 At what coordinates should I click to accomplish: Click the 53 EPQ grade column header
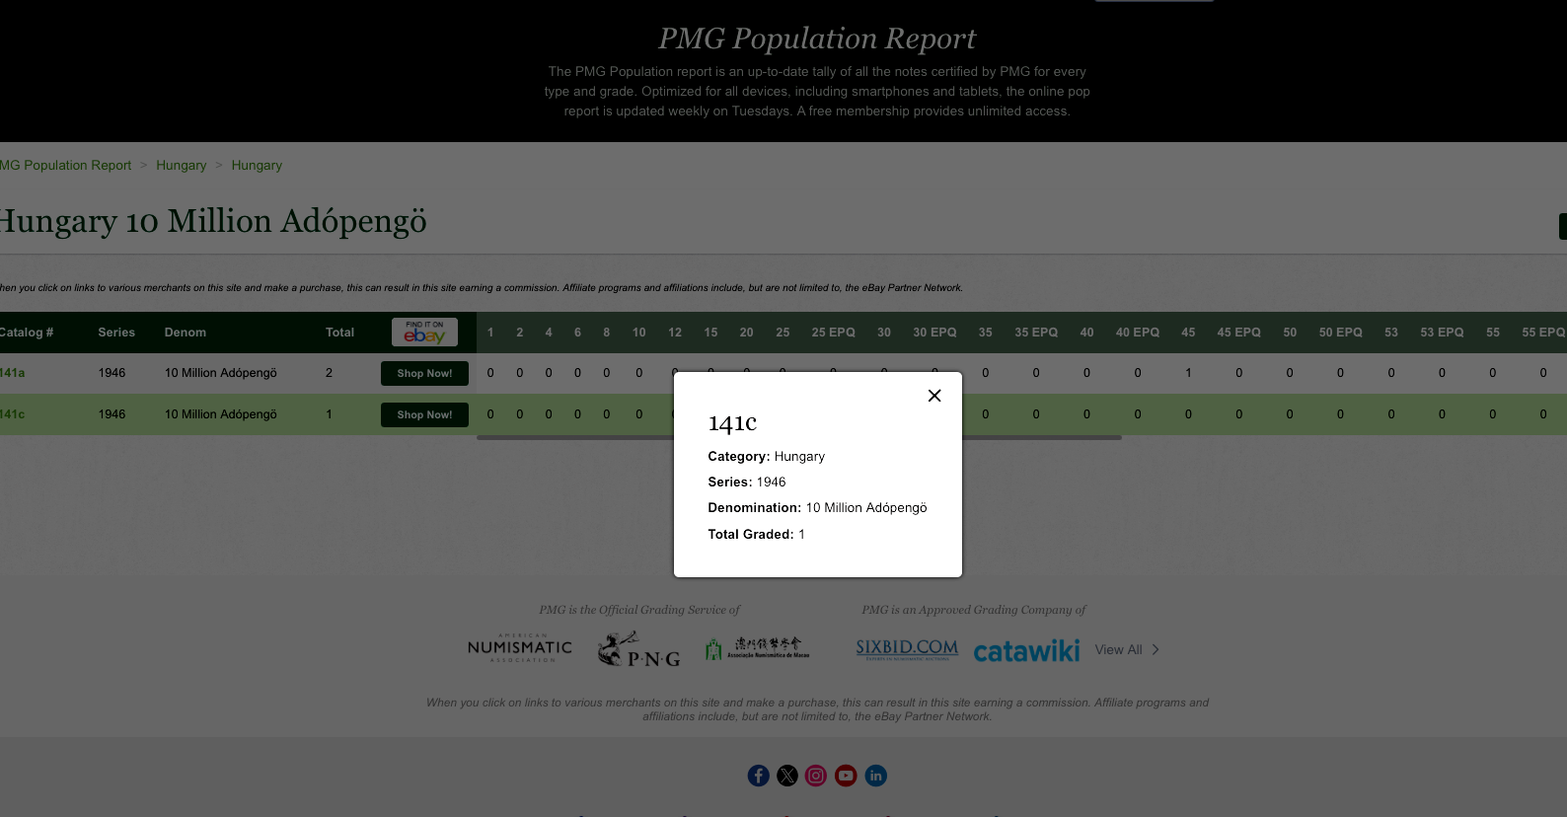[x=1442, y=333]
